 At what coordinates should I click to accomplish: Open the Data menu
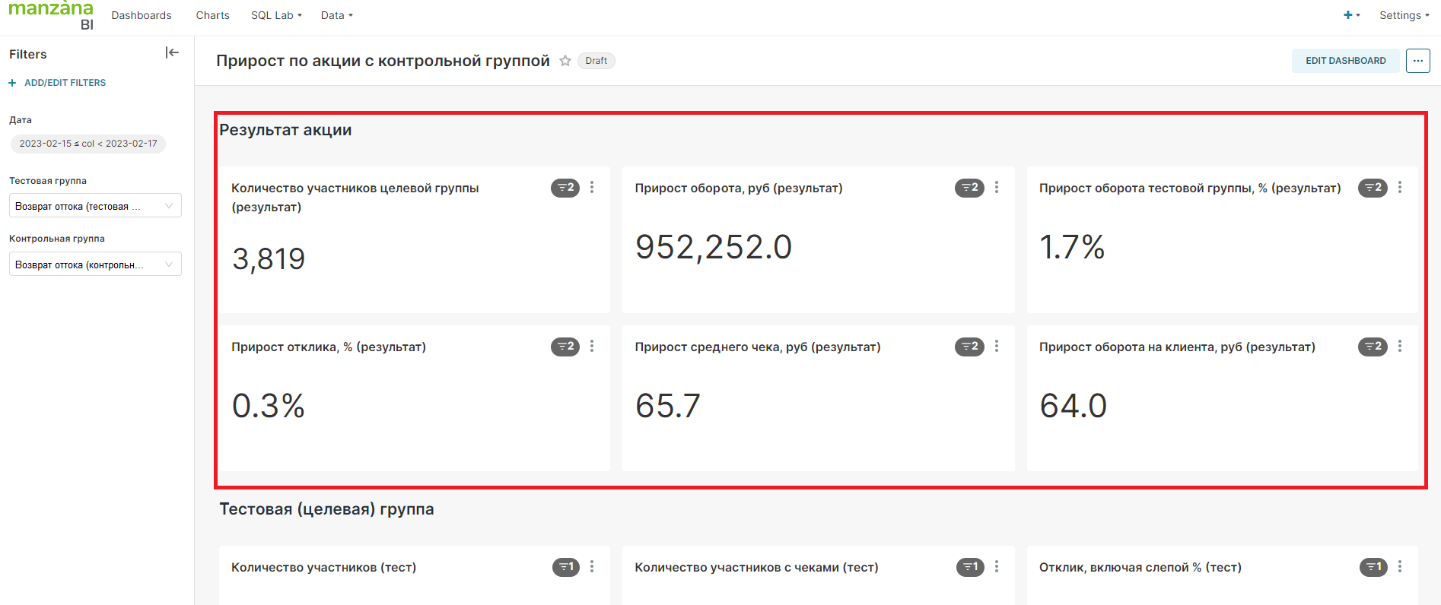tap(336, 15)
